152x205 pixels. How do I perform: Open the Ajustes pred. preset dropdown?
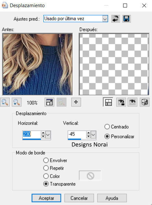[105, 19]
